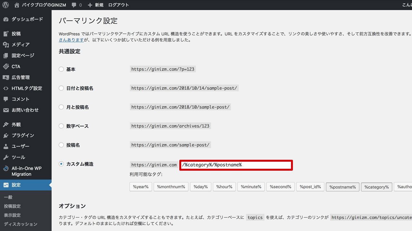Screen dimensions: 412x231
Task: Click the All-in-One WP Migration icon
Action: 6,168
